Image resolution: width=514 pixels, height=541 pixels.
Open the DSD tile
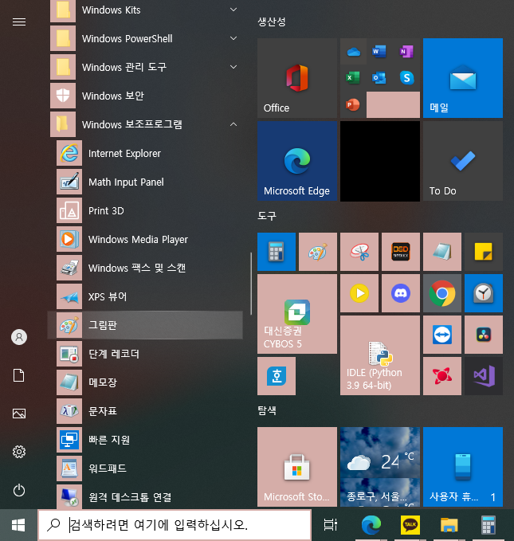tap(401, 252)
